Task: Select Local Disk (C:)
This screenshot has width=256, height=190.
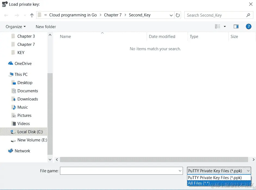Action: (x=24, y=132)
